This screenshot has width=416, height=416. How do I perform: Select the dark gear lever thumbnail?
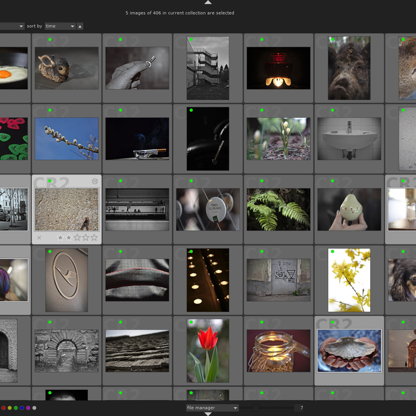coord(208,139)
